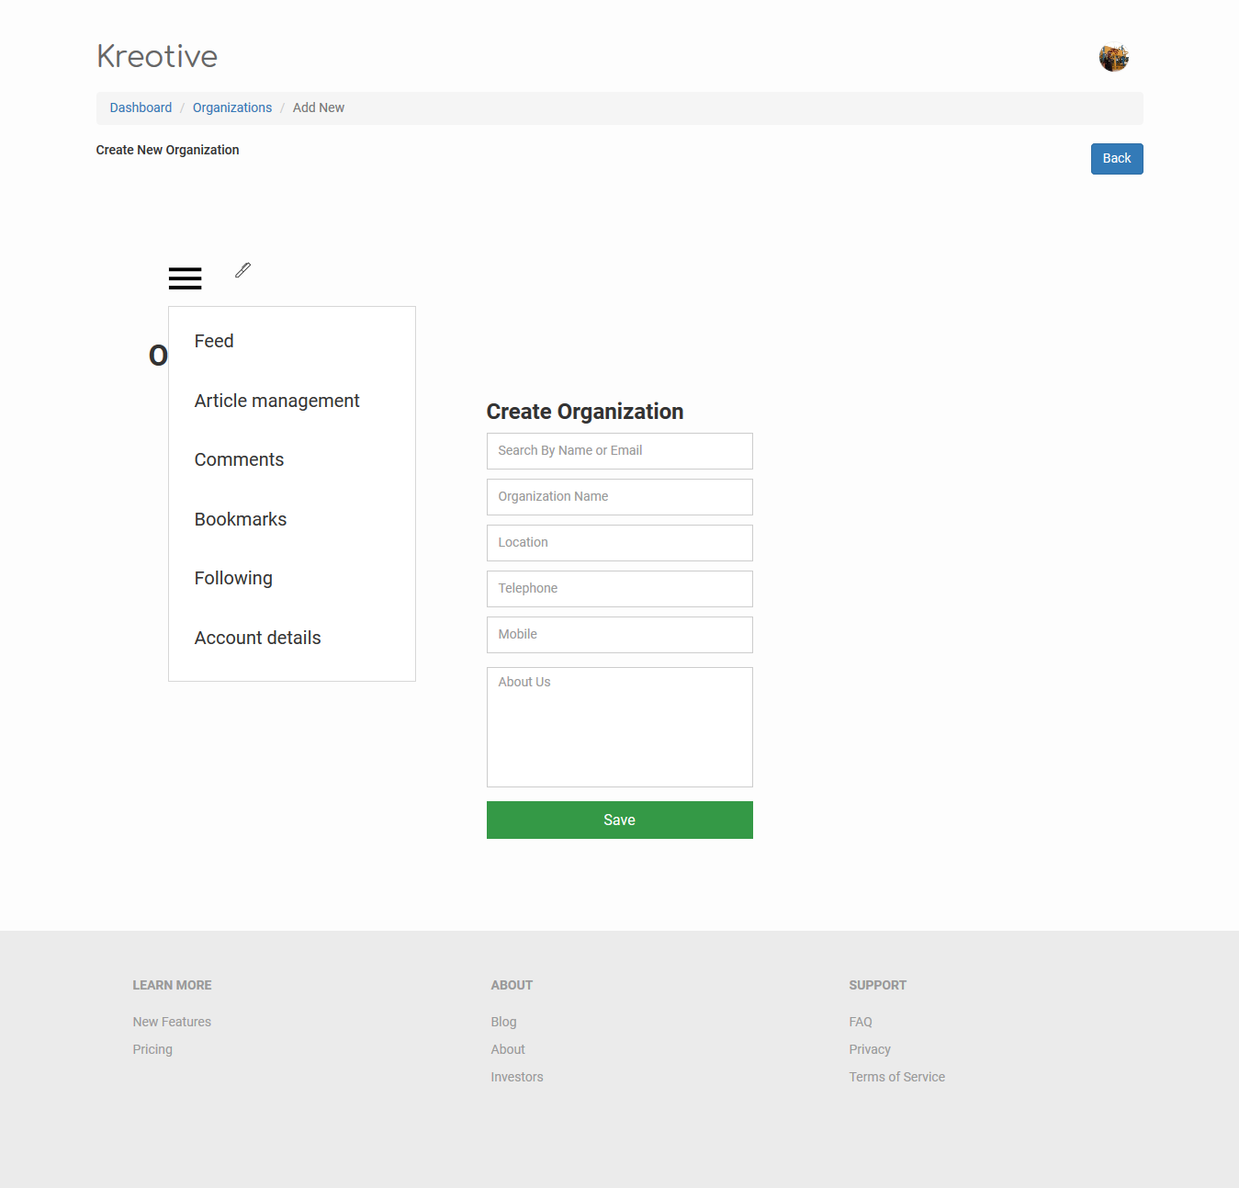This screenshot has height=1188, width=1239.
Task: Open the user avatar profile picture
Action: click(x=1113, y=58)
